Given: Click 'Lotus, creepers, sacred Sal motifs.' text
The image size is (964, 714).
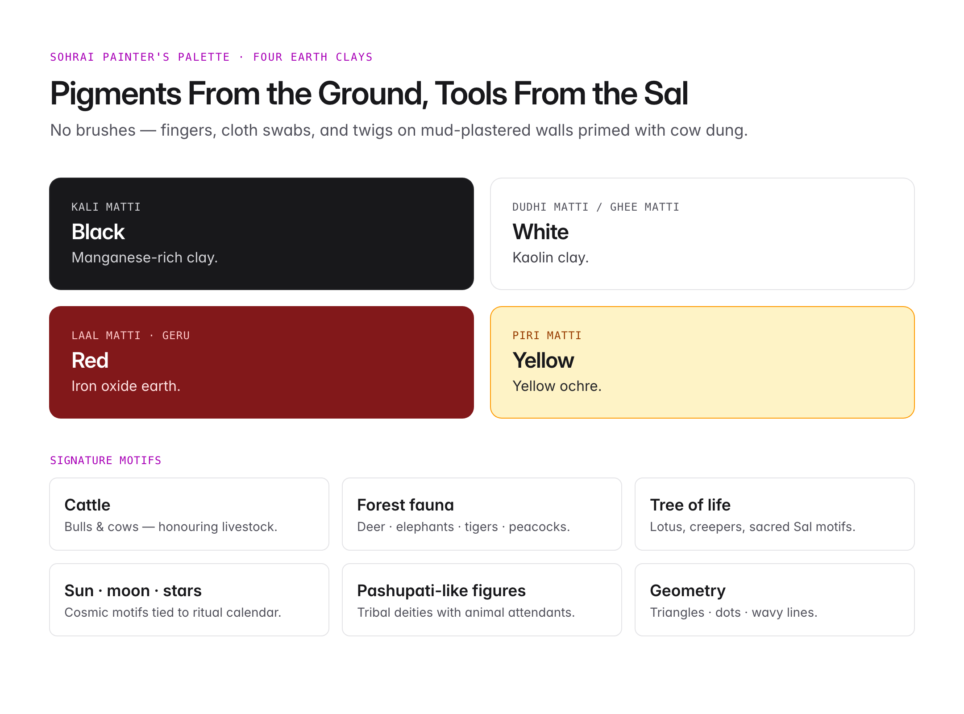Looking at the screenshot, I should [x=752, y=527].
